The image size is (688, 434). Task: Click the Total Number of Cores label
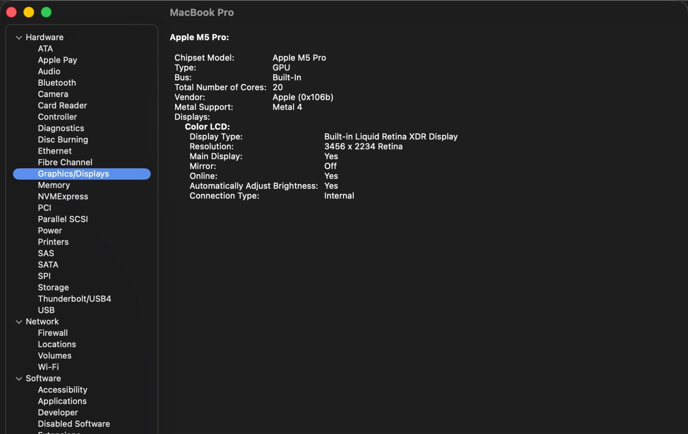click(220, 88)
